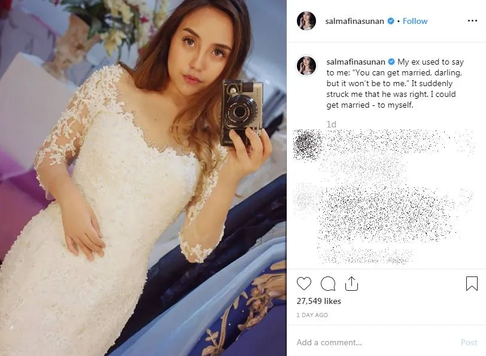
Task: Focus the Add a comment field
Action: coord(375,342)
